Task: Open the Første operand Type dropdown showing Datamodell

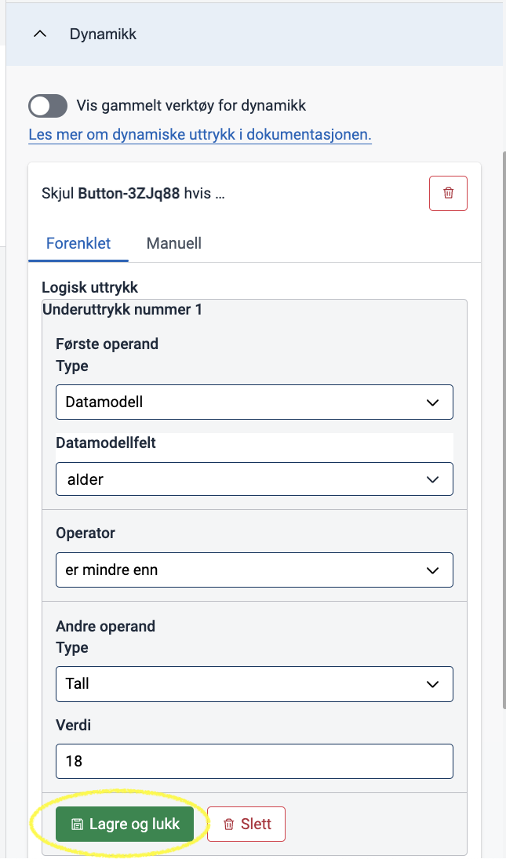Action: tap(254, 402)
